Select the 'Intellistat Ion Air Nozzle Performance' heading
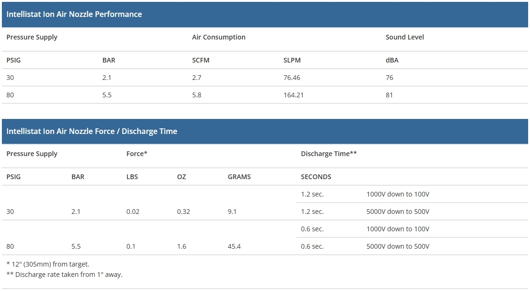530x291 pixels. pyautogui.click(x=74, y=14)
